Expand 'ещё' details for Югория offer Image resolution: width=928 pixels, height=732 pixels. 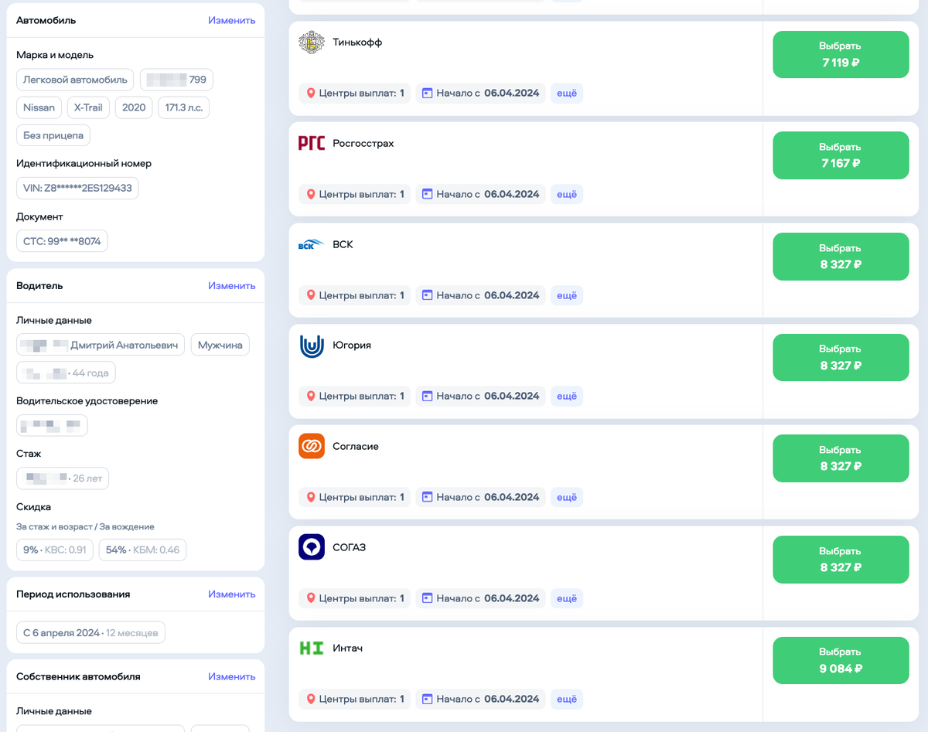click(x=567, y=396)
